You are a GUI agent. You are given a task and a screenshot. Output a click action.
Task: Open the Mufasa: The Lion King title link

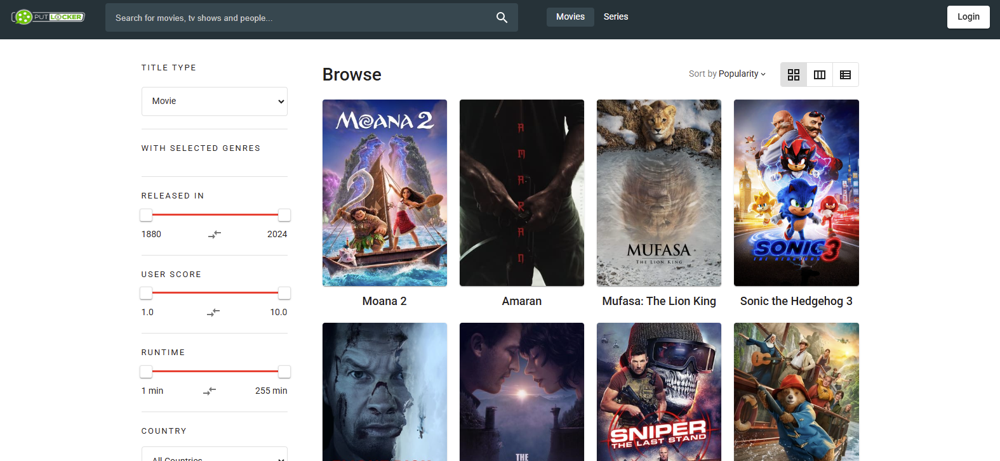pyautogui.click(x=659, y=301)
